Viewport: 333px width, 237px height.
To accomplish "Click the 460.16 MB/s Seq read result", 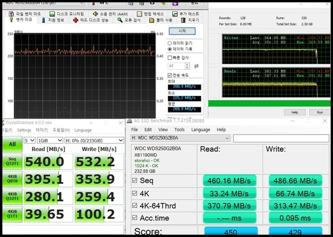I will coord(229,181).
